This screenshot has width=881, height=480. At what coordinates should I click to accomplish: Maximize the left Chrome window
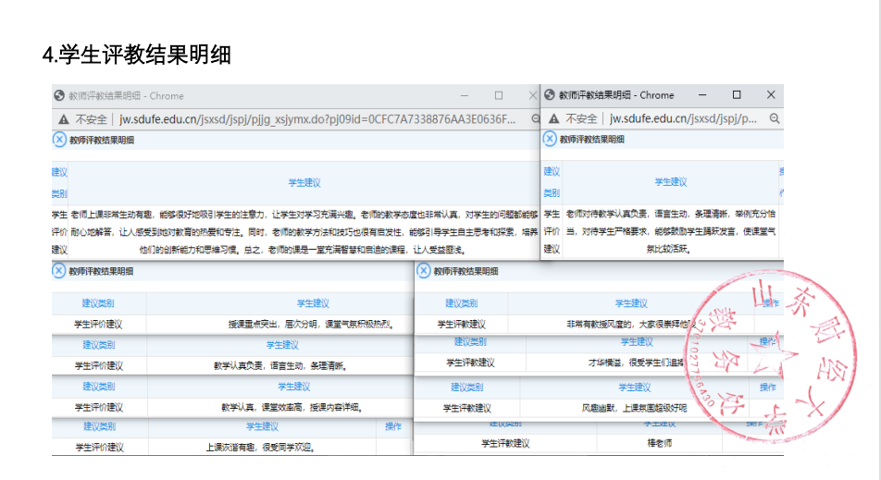click(x=499, y=95)
